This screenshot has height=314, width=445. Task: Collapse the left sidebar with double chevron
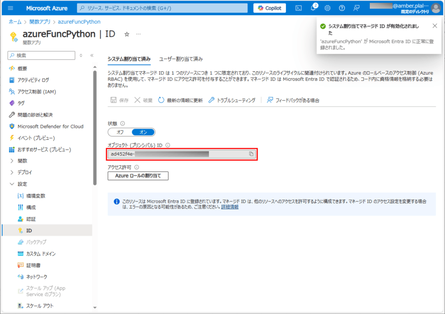[x=92, y=55]
